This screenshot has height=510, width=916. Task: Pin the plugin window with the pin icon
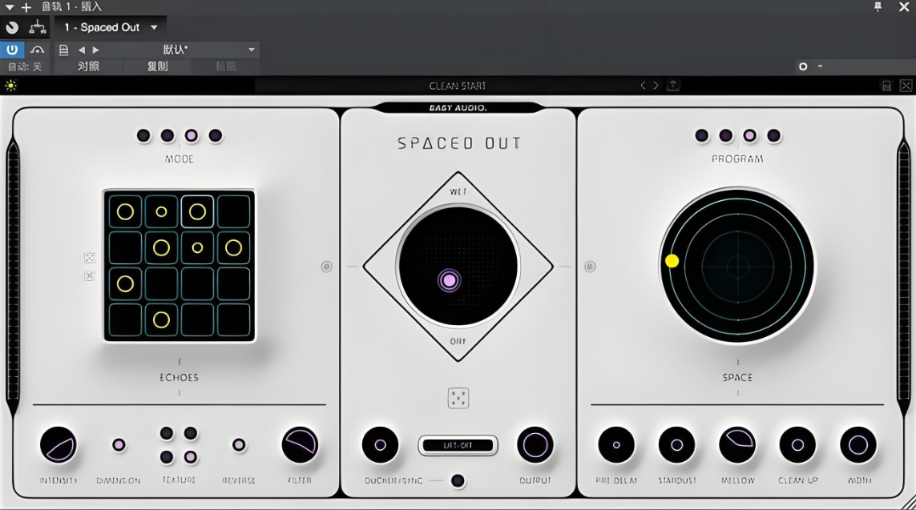pos(878,7)
